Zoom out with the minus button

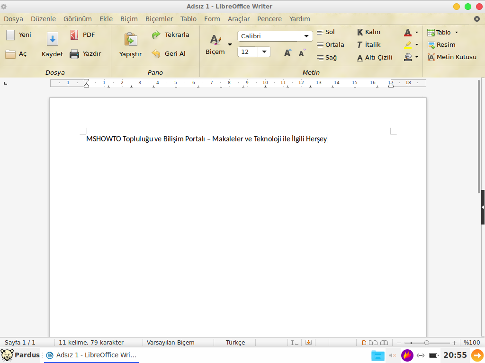click(x=399, y=343)
